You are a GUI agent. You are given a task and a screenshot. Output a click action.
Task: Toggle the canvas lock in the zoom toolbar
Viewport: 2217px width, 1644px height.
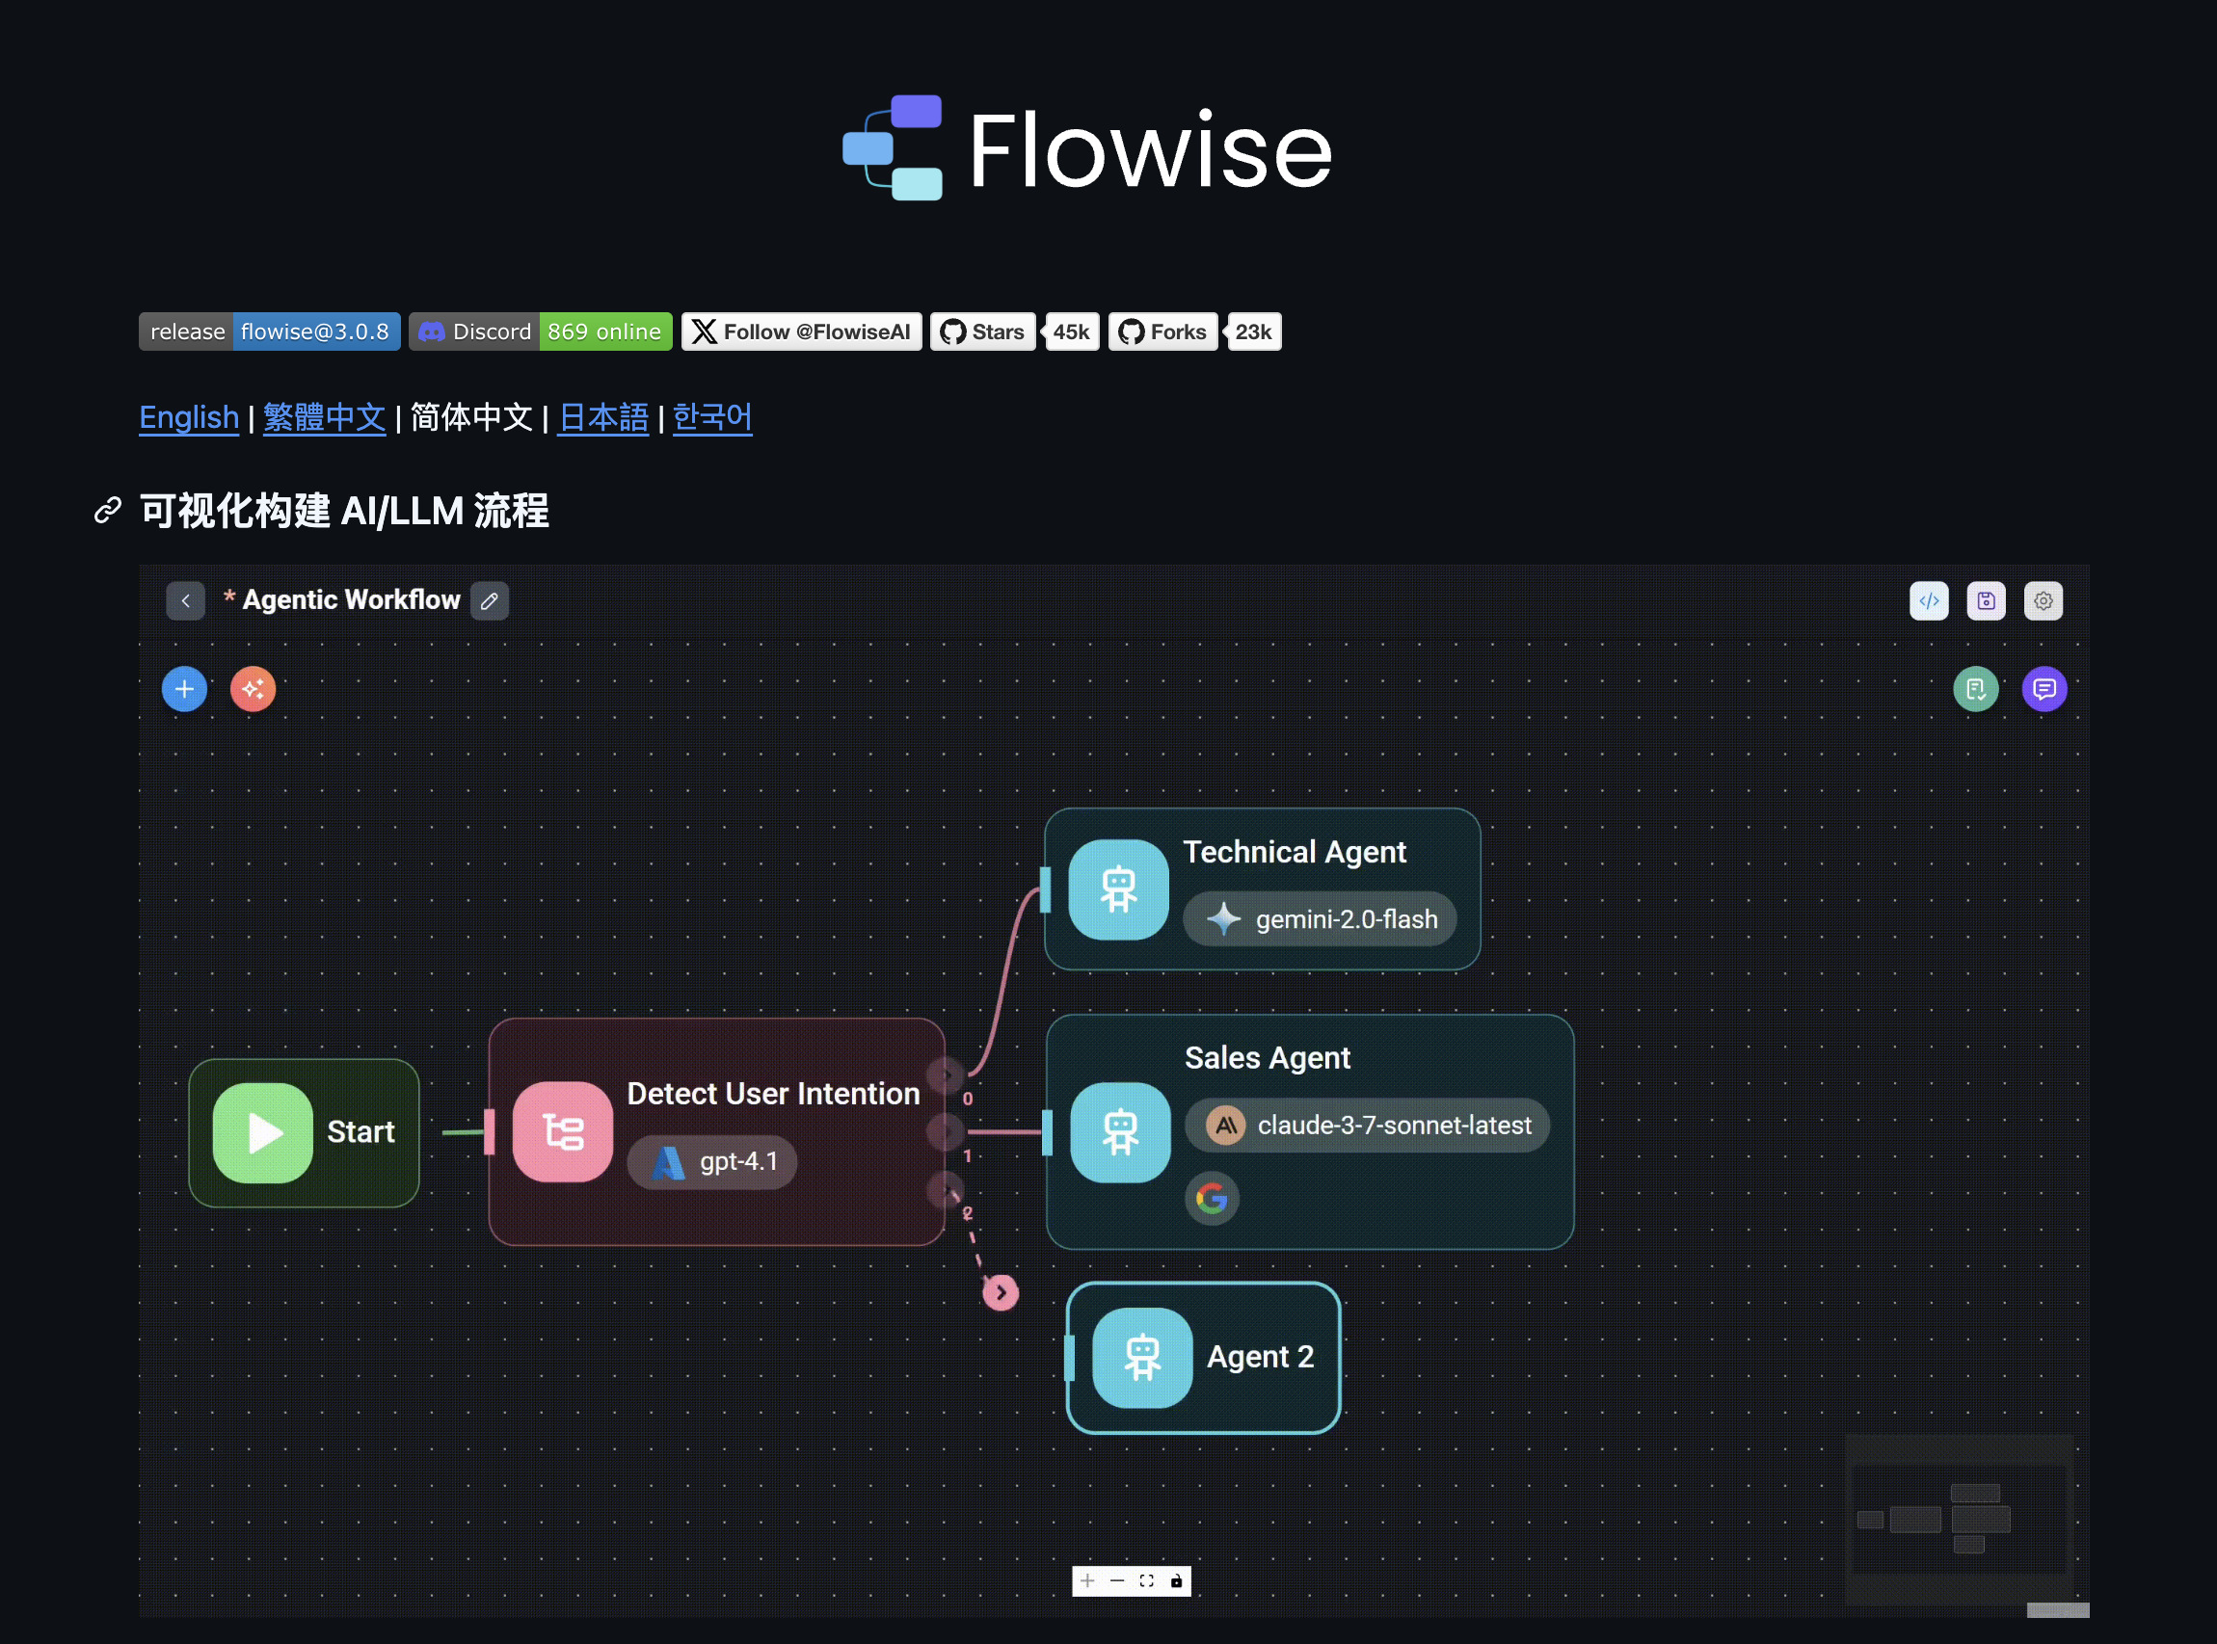click(1179, 1581)
